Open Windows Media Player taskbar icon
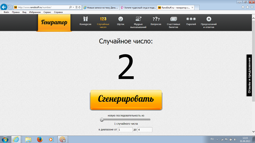Viewport: 255px width, 143px height. 51,139
